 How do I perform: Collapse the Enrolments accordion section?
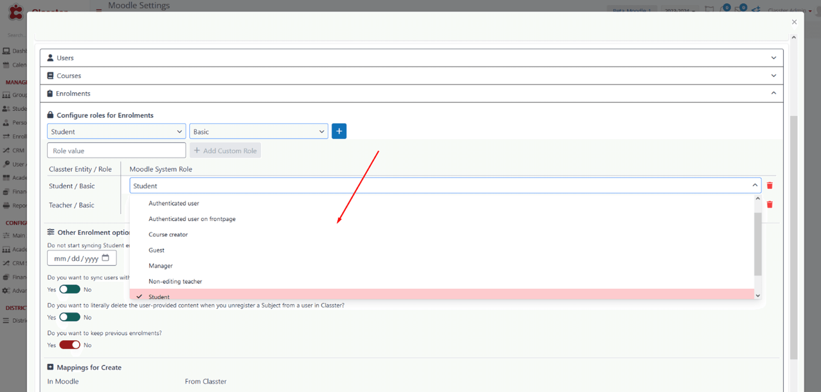[x=411, y=94]
